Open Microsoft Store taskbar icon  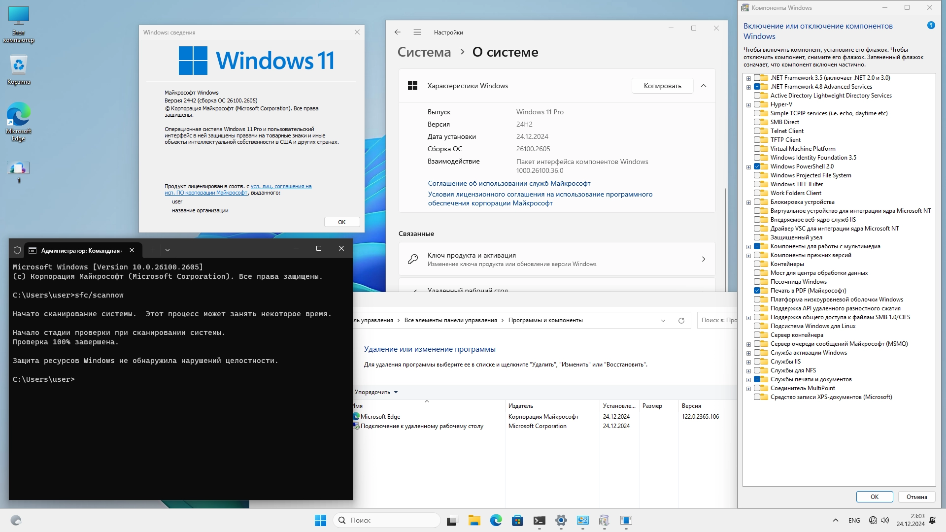point(517,520)
